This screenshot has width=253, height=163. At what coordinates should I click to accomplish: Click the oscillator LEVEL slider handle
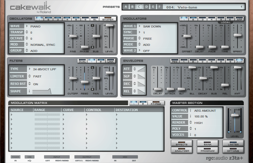[x=110, y=25]
